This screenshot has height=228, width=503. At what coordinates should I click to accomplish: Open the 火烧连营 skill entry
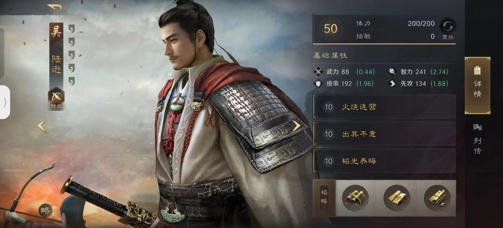(x=384, y=107)
